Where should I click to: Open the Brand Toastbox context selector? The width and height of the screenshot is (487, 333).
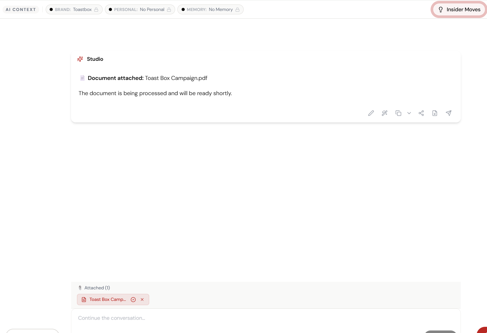(x=74, y=9)
